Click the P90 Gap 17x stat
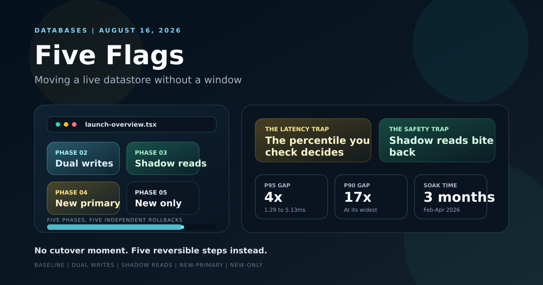The image size is (543, 285). (371, 197)
